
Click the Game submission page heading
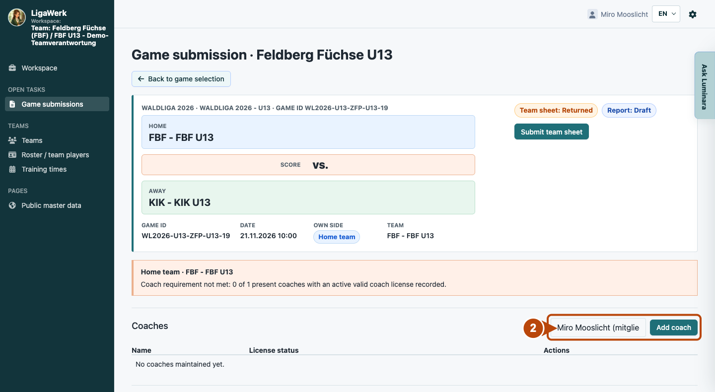click(262, 55)
